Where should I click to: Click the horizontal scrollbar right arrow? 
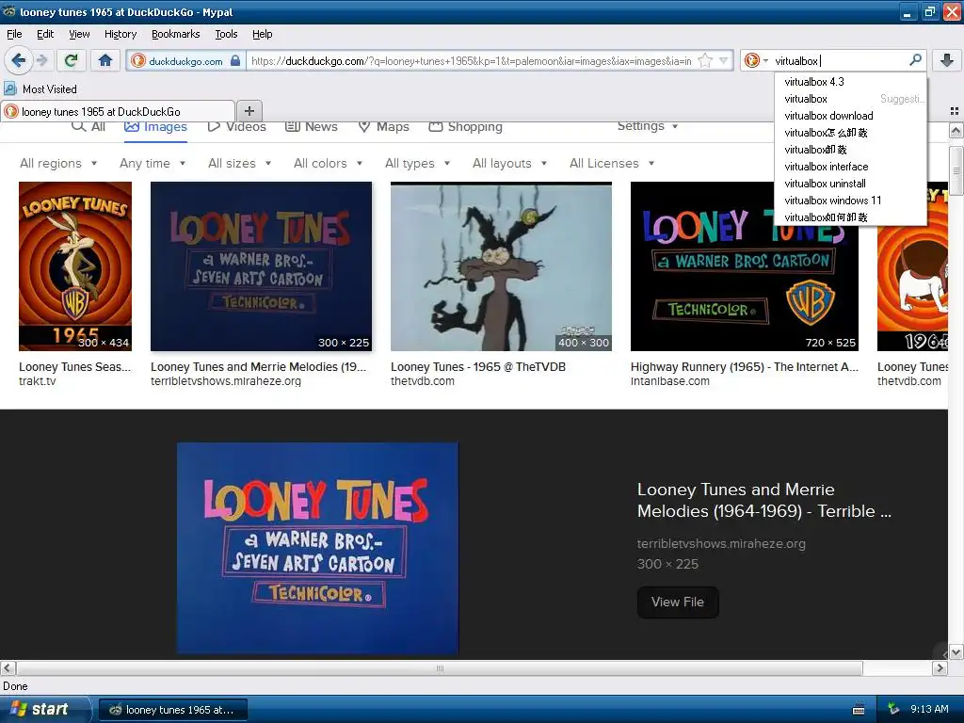point(940,667)
